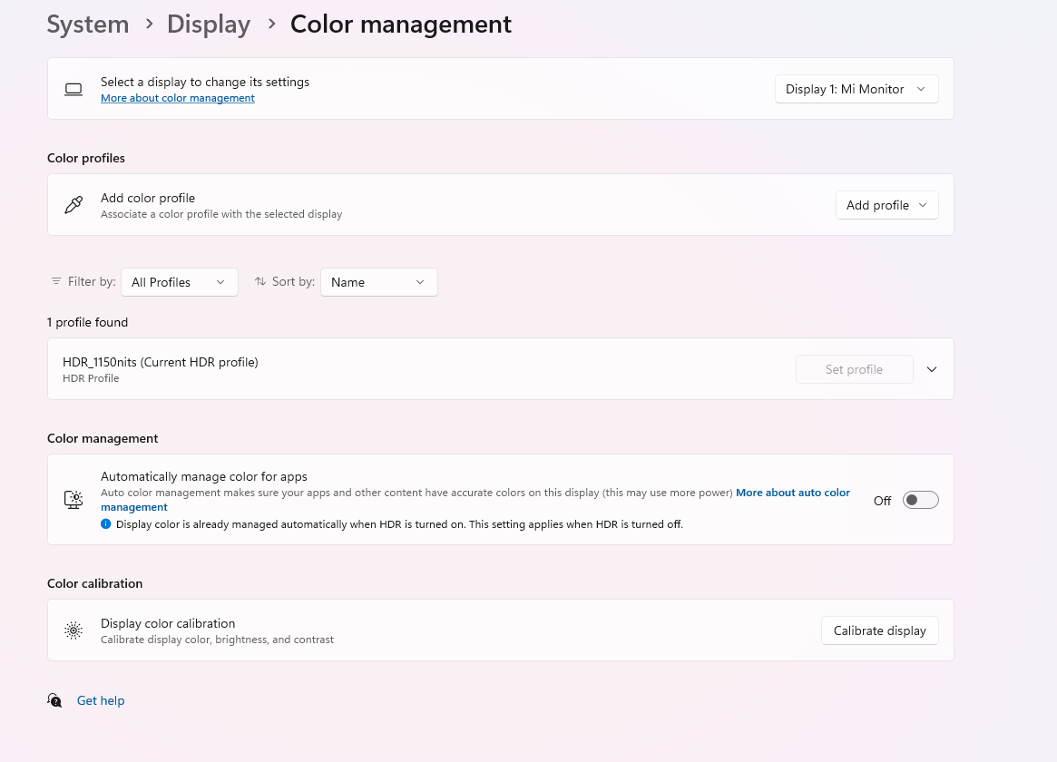
Task: Open the All Profiles filter dropdown
Action: pyautogui.click(x=180, y=281)
